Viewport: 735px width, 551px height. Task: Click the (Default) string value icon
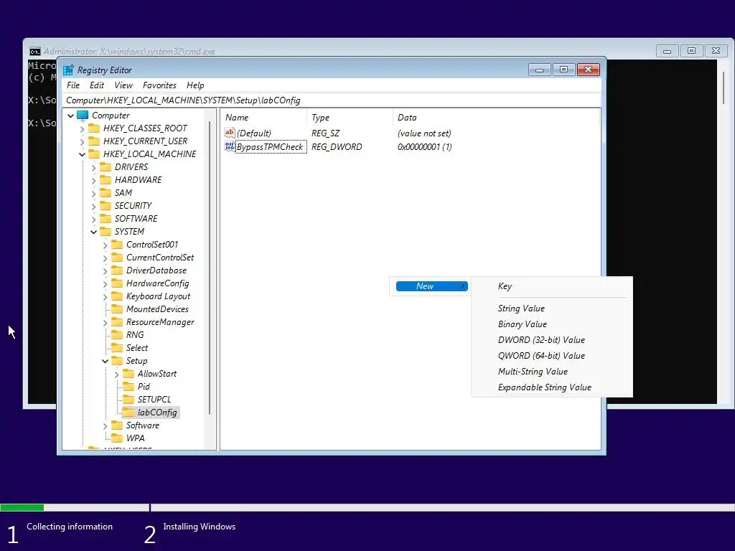pyautogui.click(x=229, y=133)
